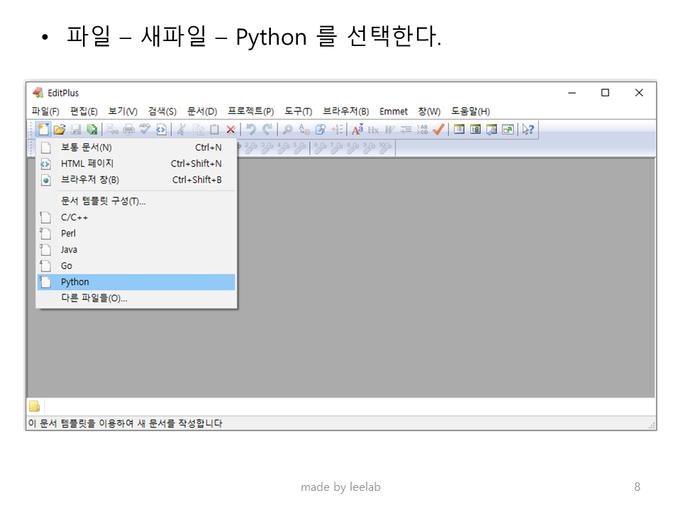
Task: Click the Replace A-to-B icon
Action: (304, 129)
